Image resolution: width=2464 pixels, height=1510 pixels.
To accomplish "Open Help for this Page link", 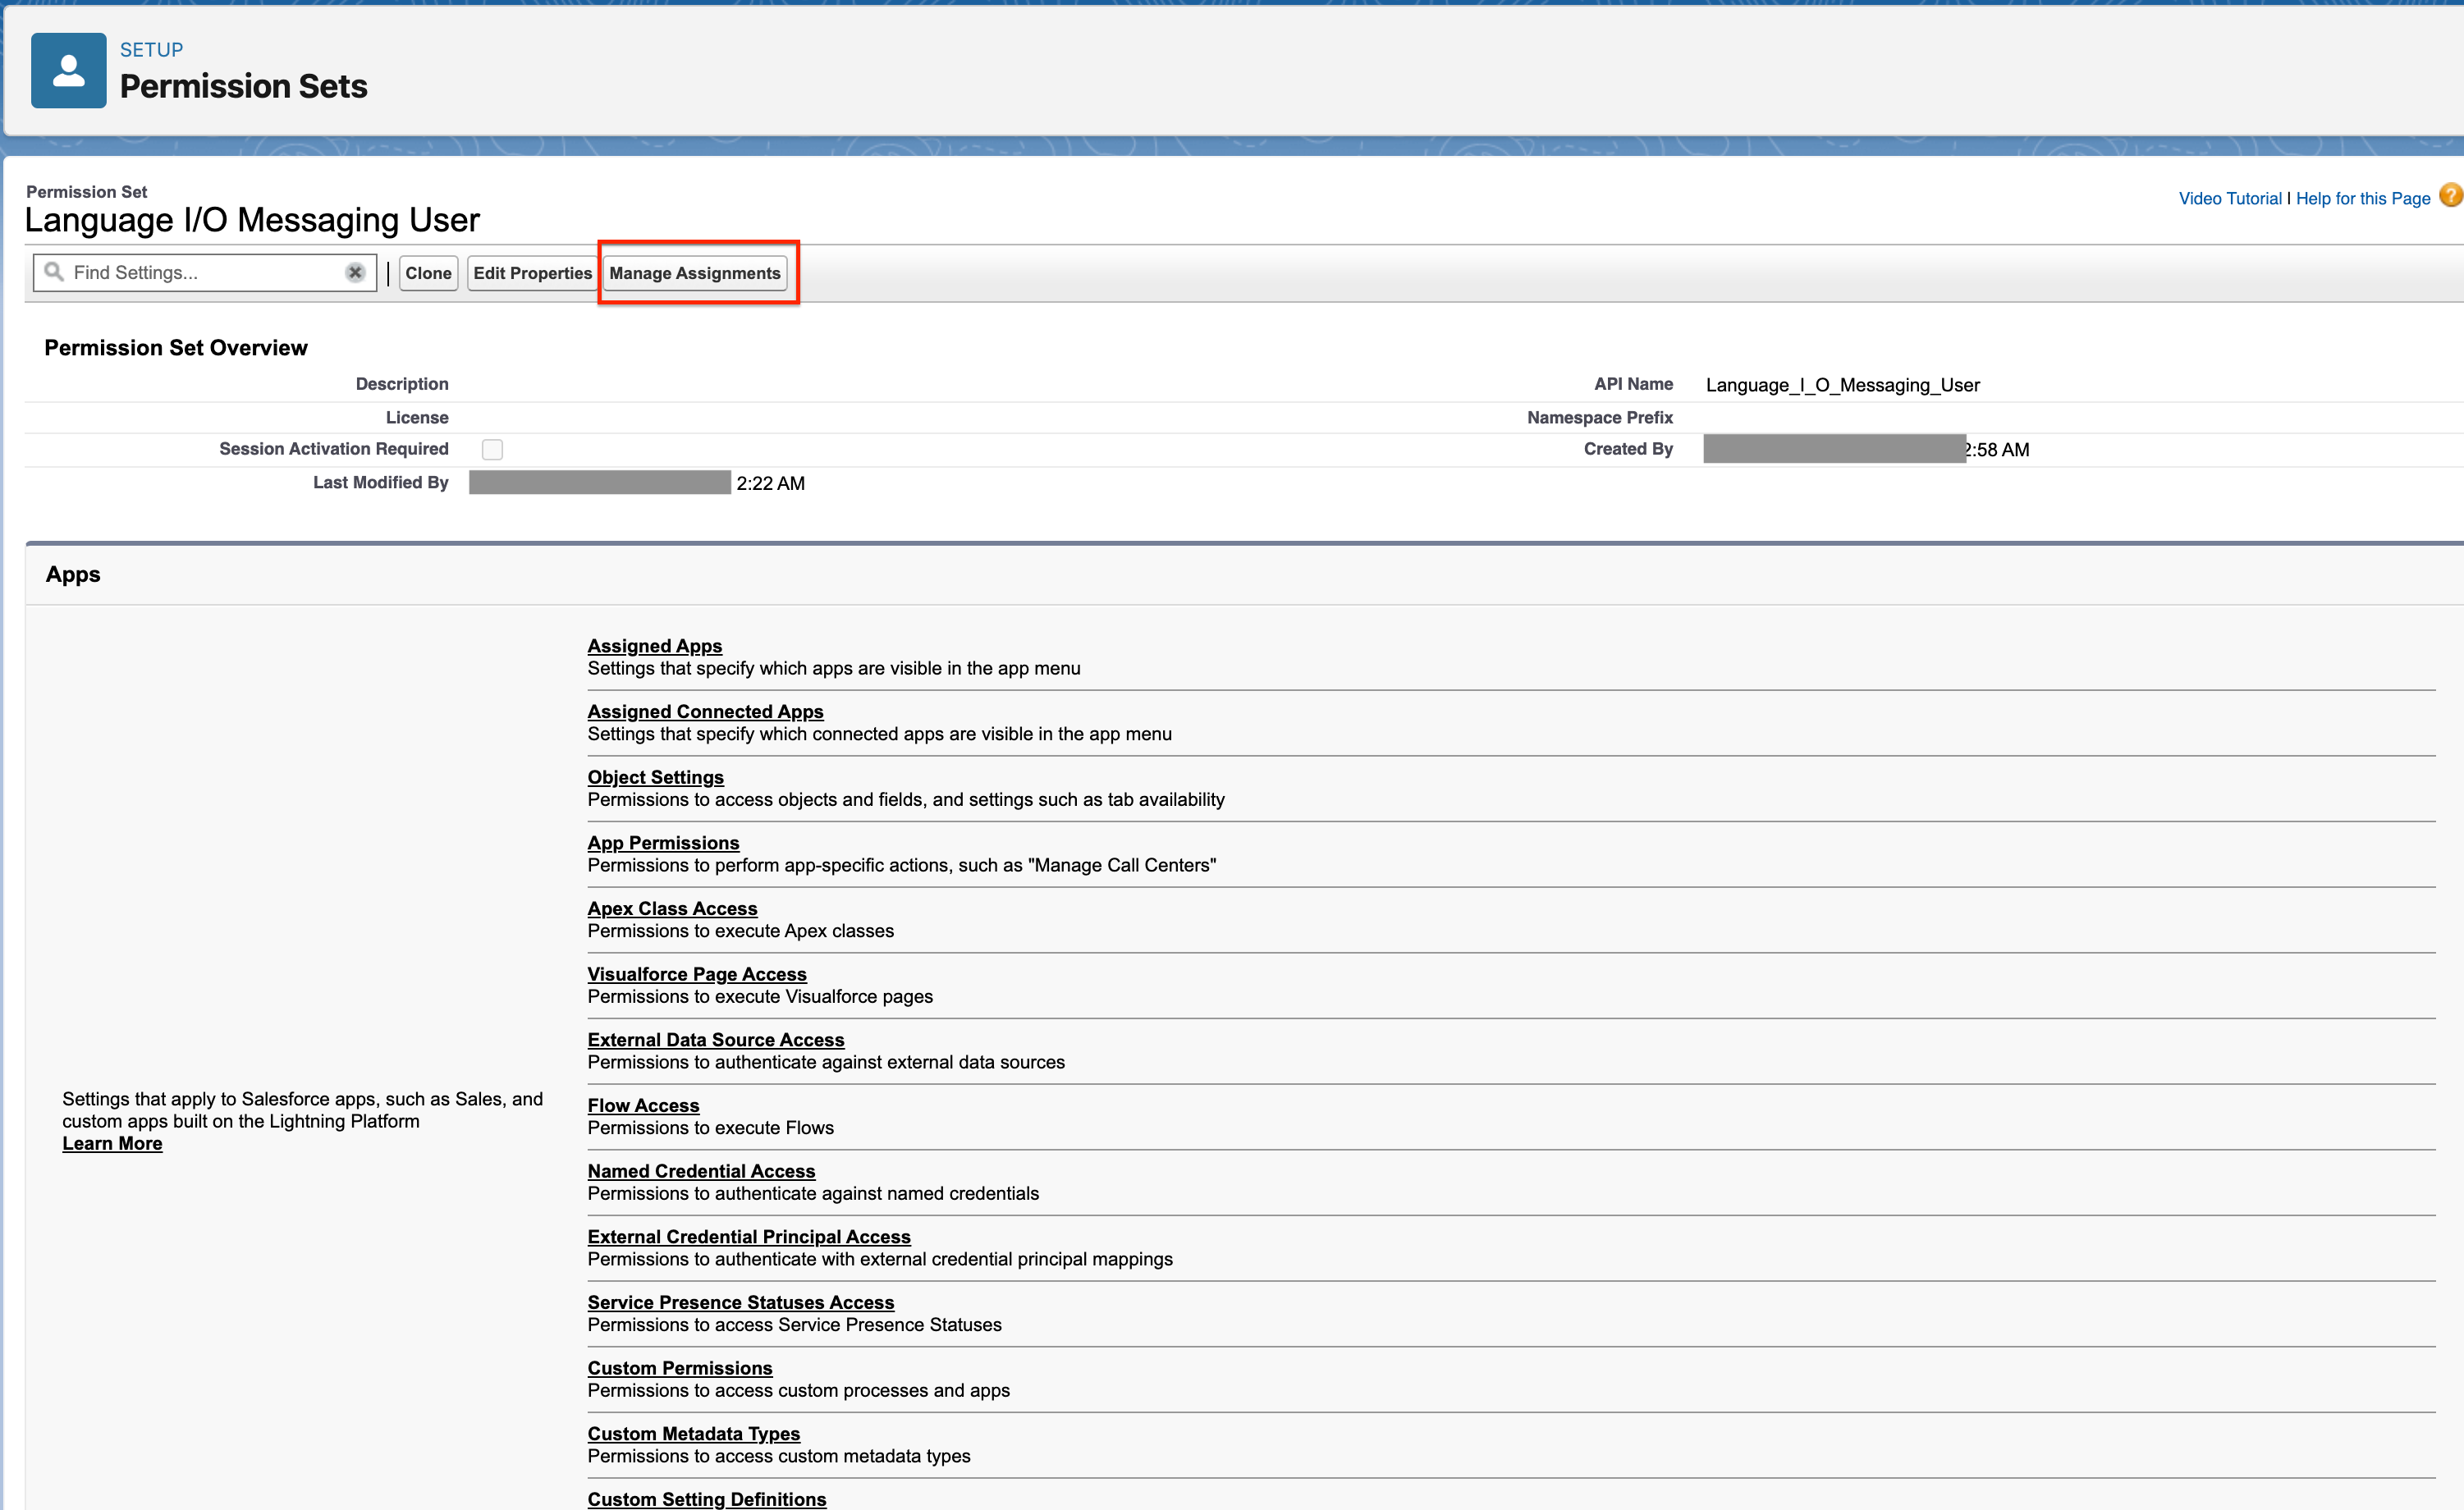I will pyautogui.click(x=2363, y=198).
